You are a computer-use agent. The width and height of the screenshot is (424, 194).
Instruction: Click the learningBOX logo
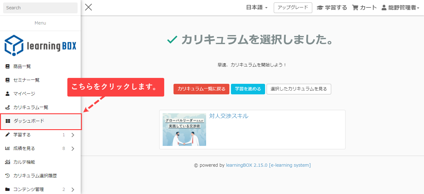pyautogui.click(x=40, y=45)
